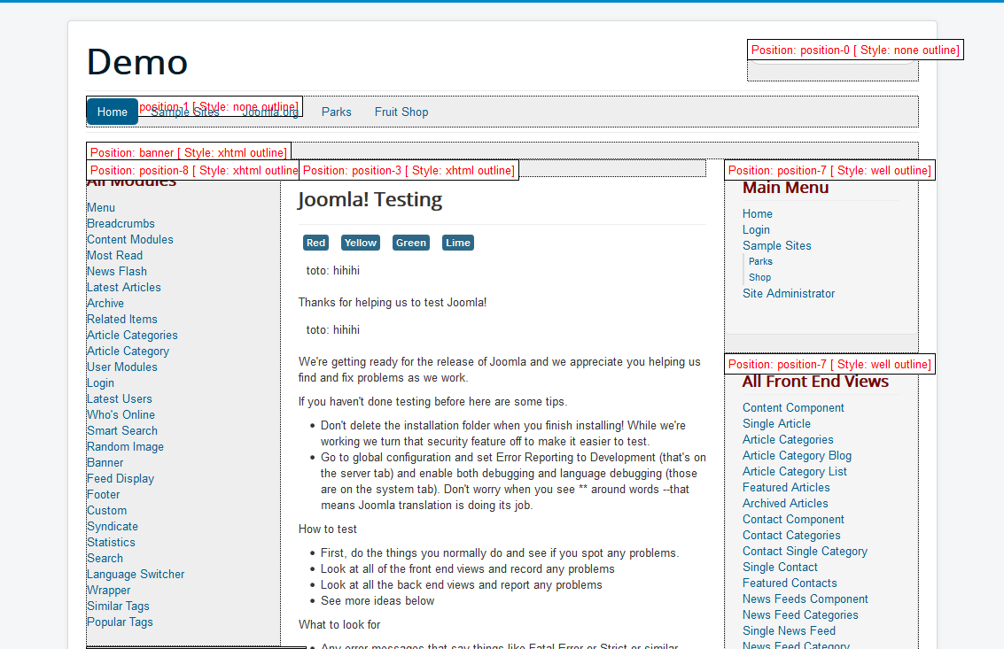
Task: Open Random Image module link
Action: (126, 447)
